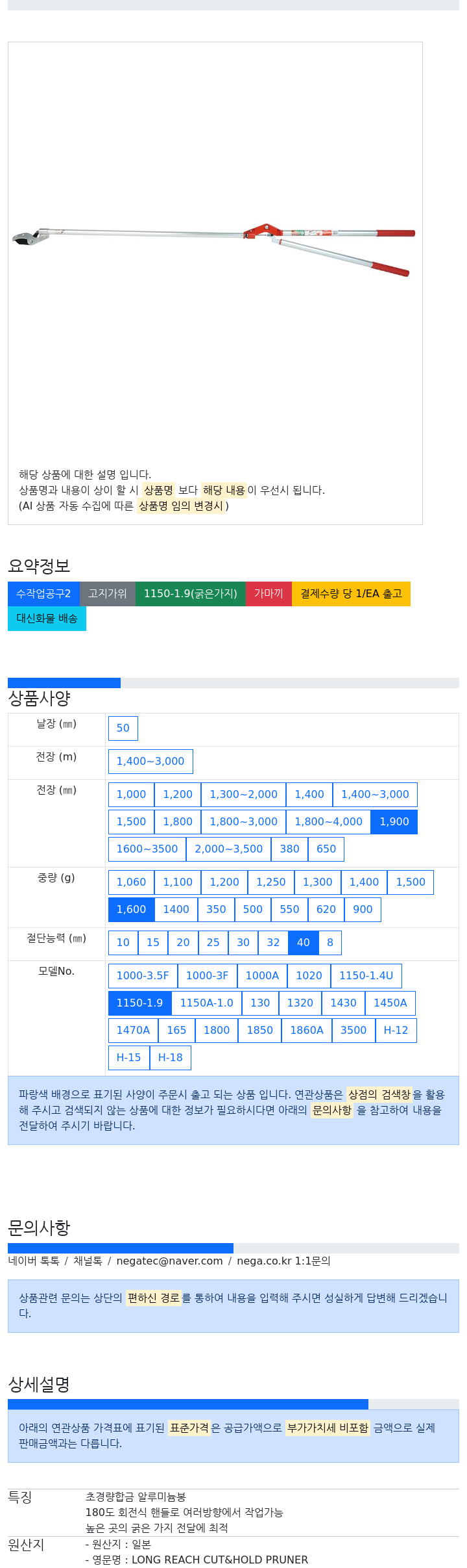Open the 1150-1.9(굵은가지) green tag
This screenshot has height=1568, width=467.
point(191,594)
